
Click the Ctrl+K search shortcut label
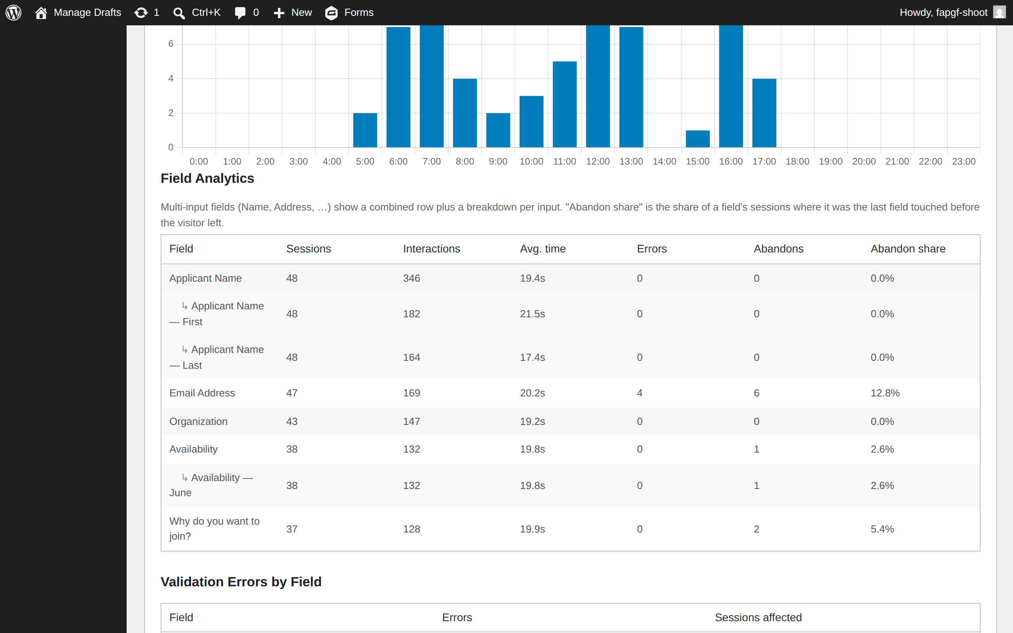pyautogui.click(x=206, y=13)
